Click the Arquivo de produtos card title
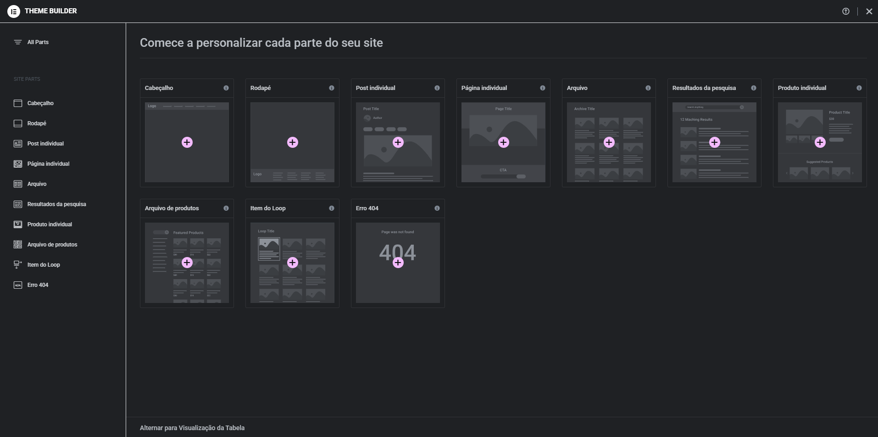 (172, 208)
